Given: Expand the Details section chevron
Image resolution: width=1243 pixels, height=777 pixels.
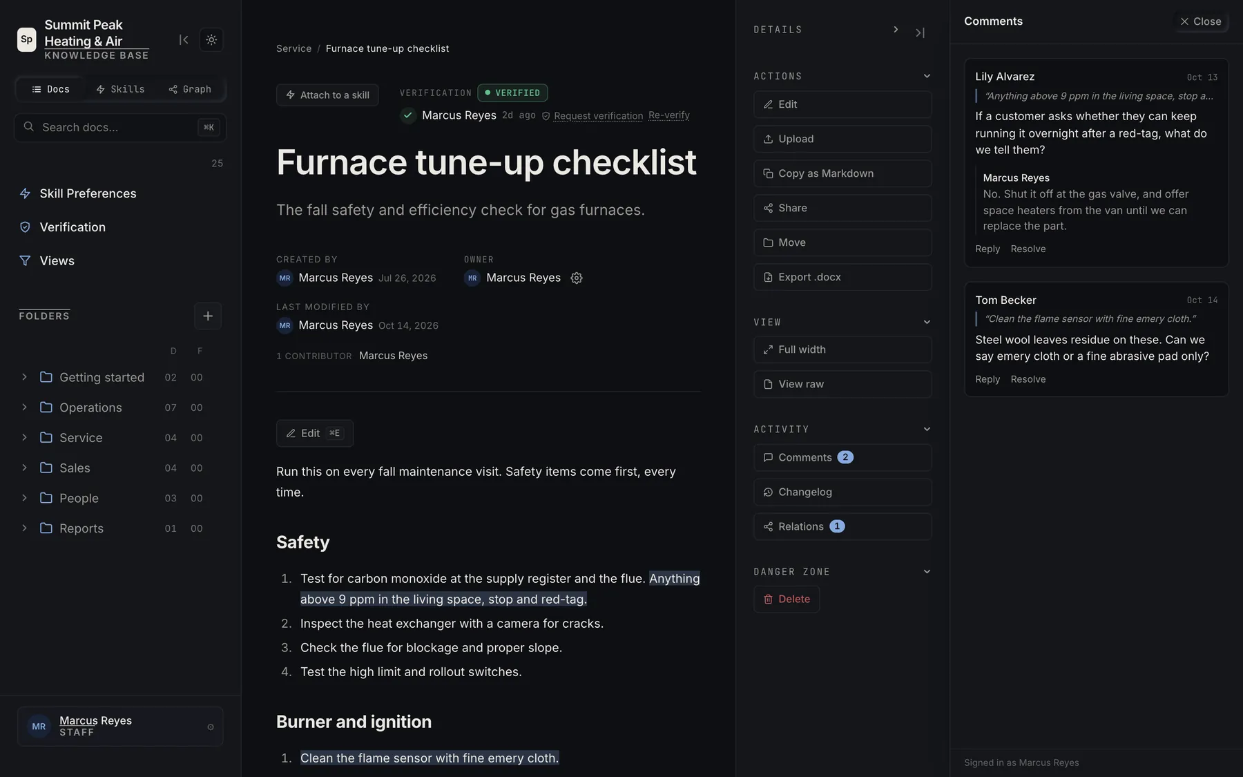Looking at the screenshot, I should point(896,30).
